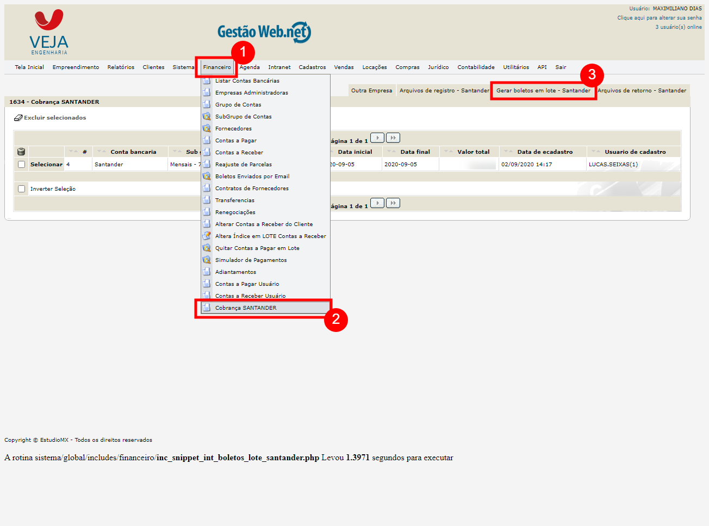Viewport: 709px width, 526px height.
Task: Click the magnifier icon next to Fornecedores
Action: [207, 128]
